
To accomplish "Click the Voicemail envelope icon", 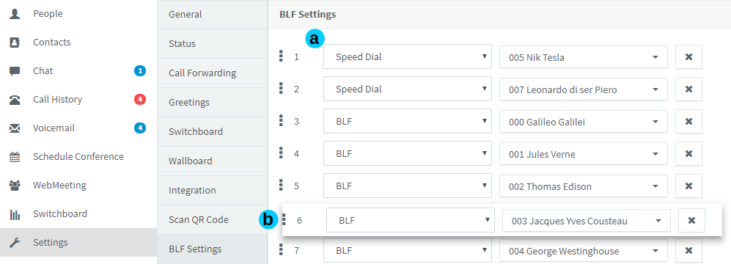I will (15, 128).
